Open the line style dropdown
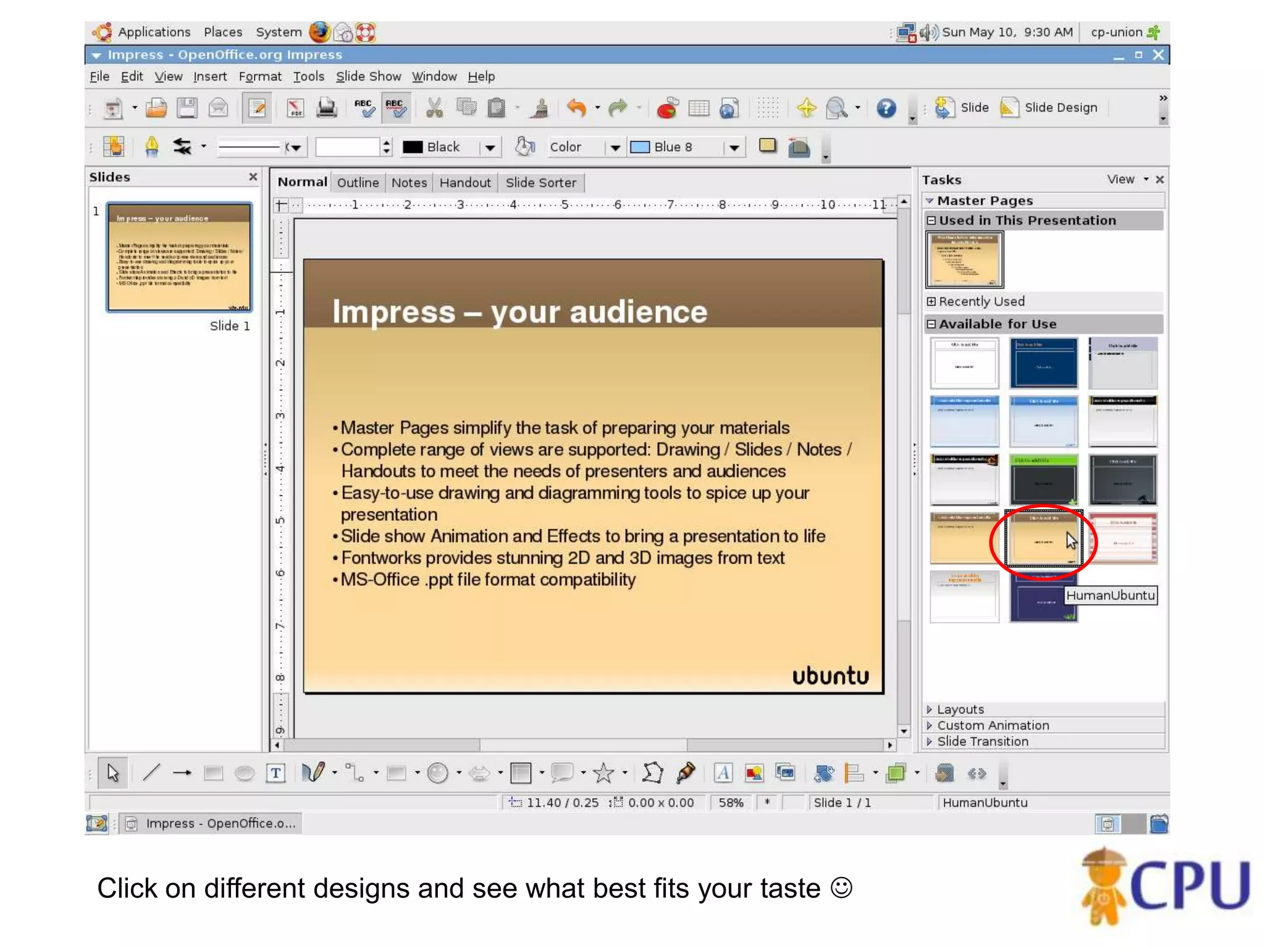Viewport: 1265px width, 948px height. [x=295, y=148]
